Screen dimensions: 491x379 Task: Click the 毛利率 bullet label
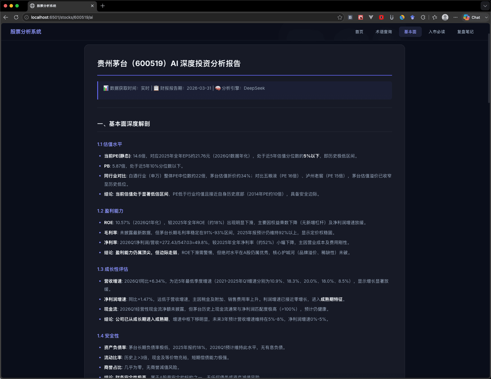tap(111, 233)
